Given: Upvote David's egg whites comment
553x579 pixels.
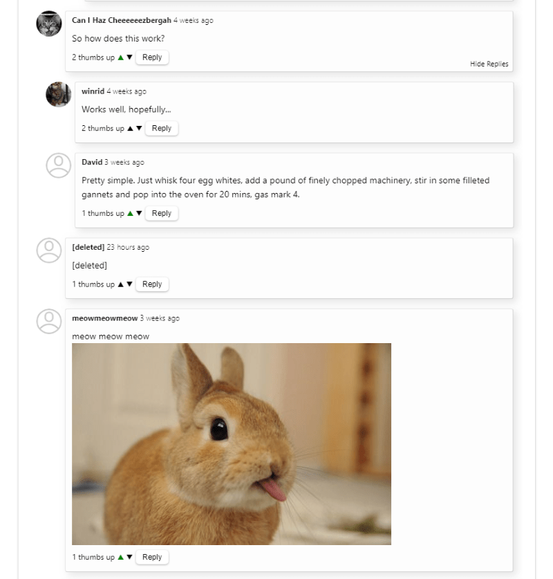Looking at the screenshot, I should pos(131,213).
